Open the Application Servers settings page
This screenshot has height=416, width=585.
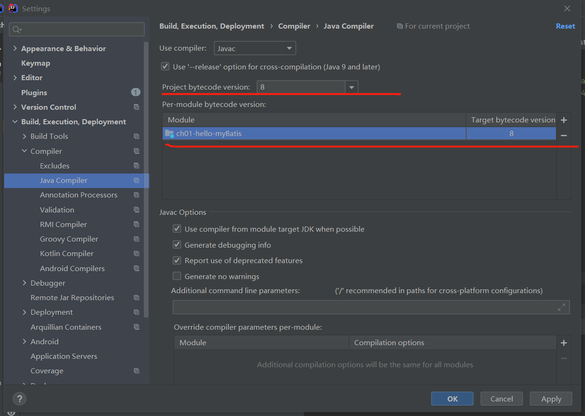pyautogui.click(x=64, y=356)
